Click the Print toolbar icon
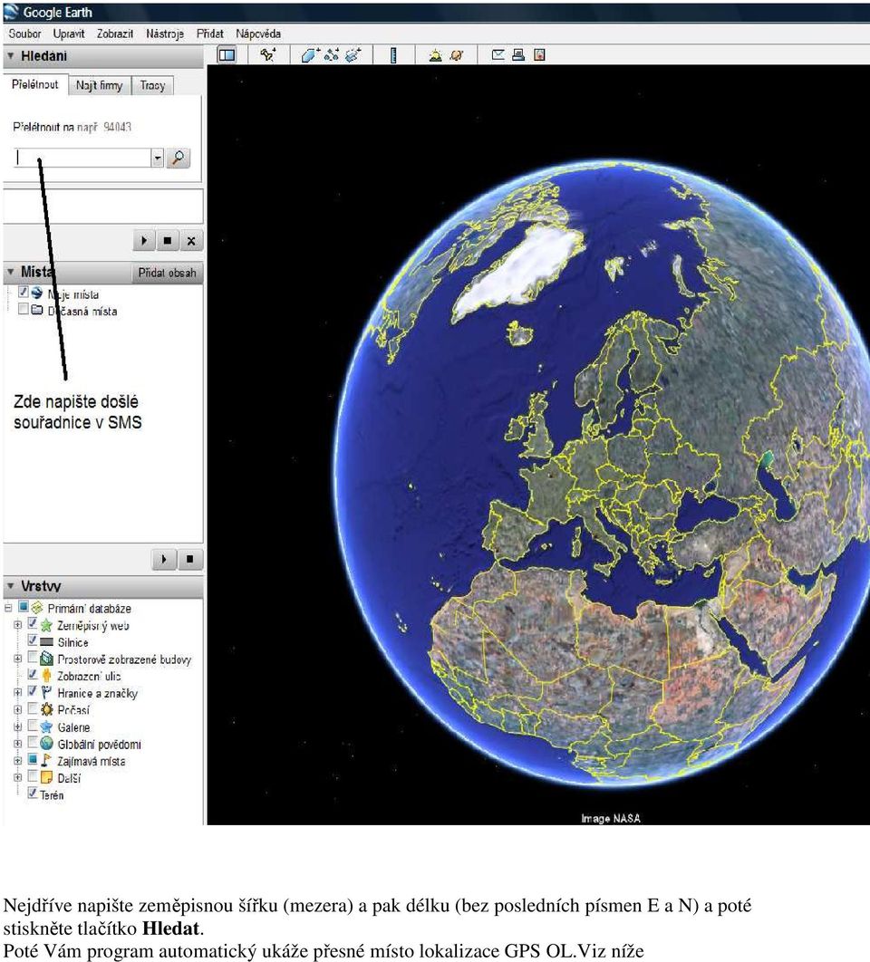Screen dimensions: 870x962 (518, 55)
